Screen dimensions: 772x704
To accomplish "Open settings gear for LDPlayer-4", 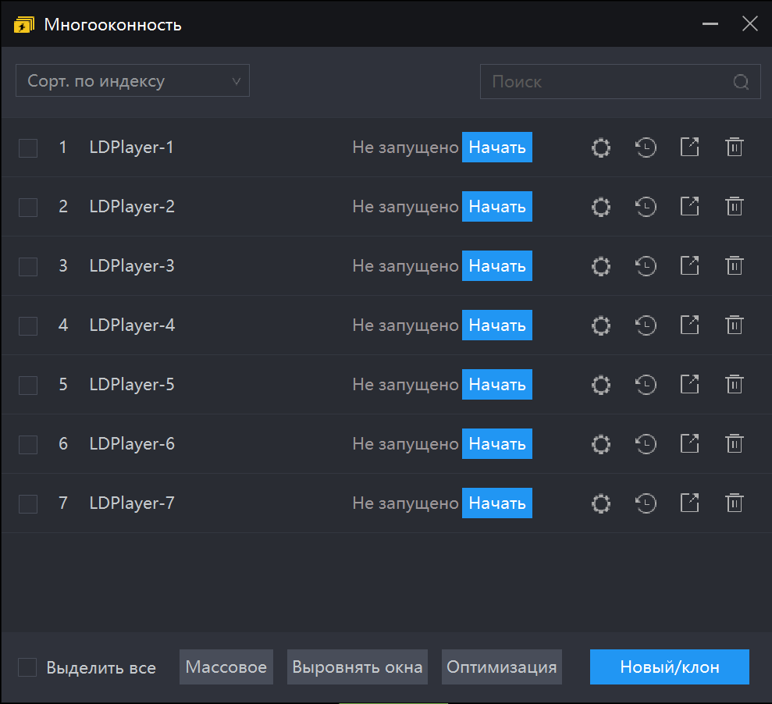I will [601, 325].
